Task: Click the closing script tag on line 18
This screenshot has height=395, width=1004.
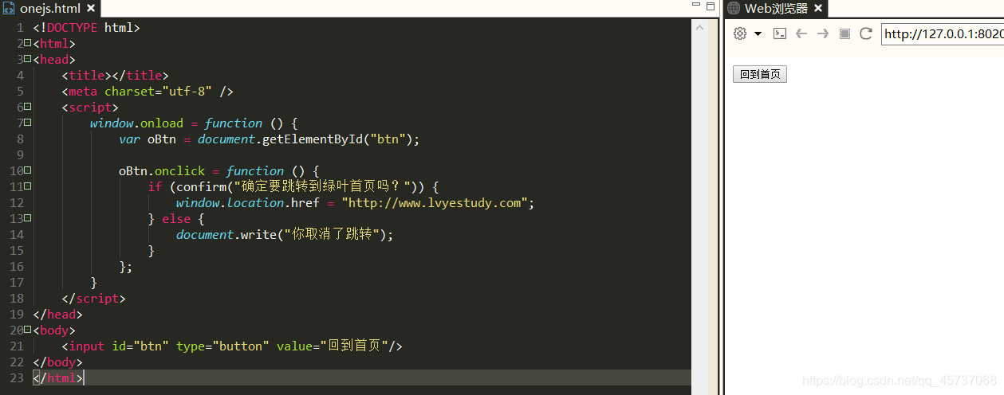Action: pyautogui.click(x=94, y=298)
